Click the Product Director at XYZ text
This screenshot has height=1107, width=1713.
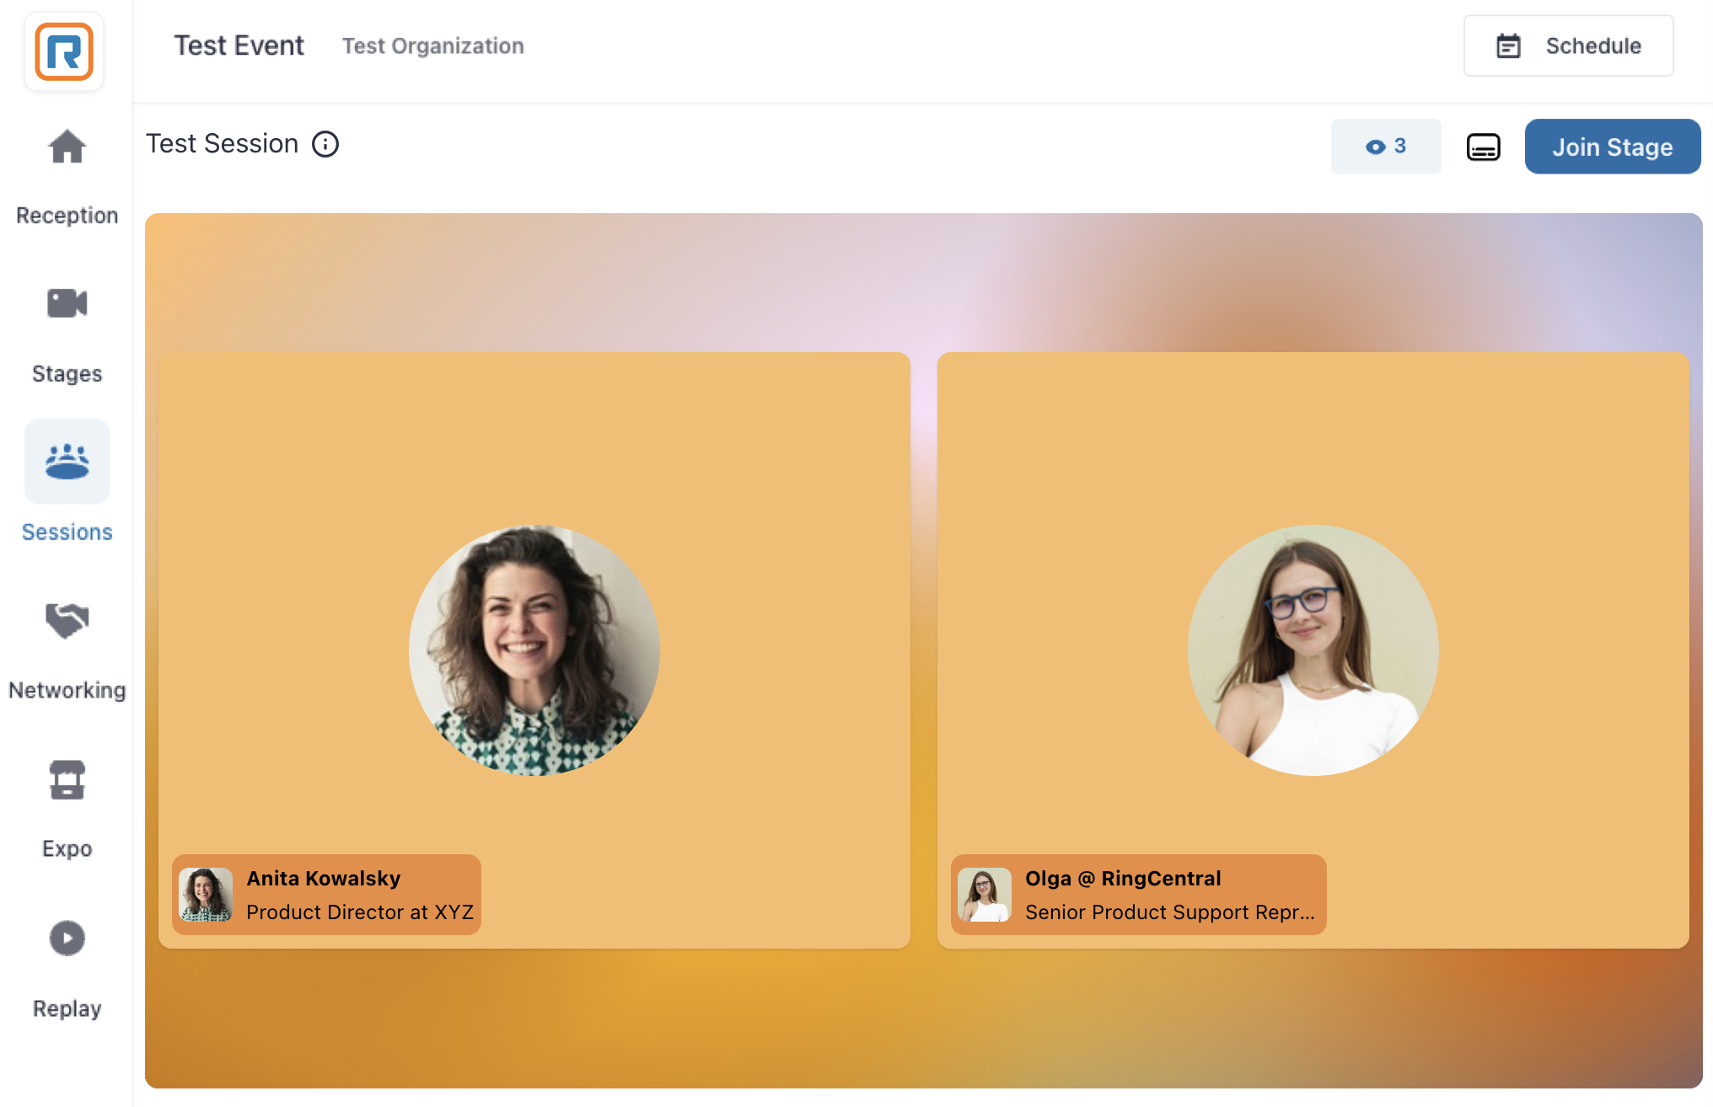(x=360, y=912)
